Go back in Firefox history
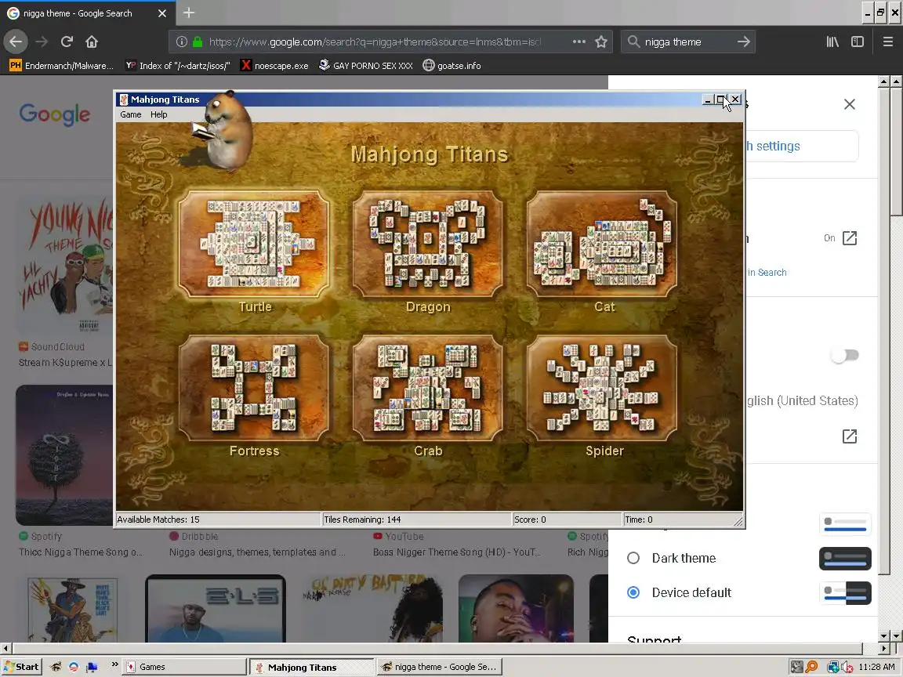 (x=16, y=42)
